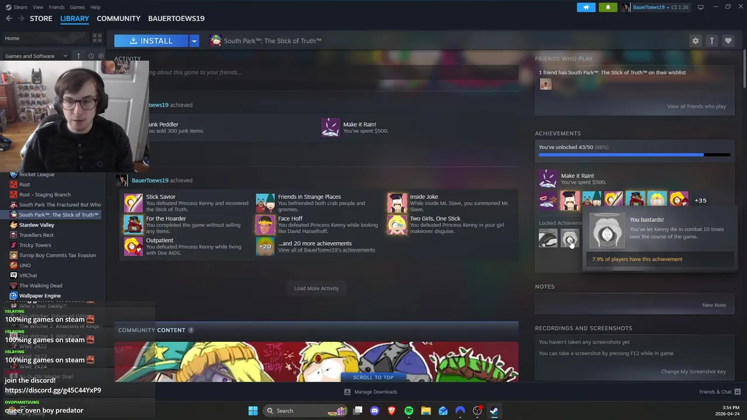Open the View menu
747x420 pixels.
click(x=38, y=7)
